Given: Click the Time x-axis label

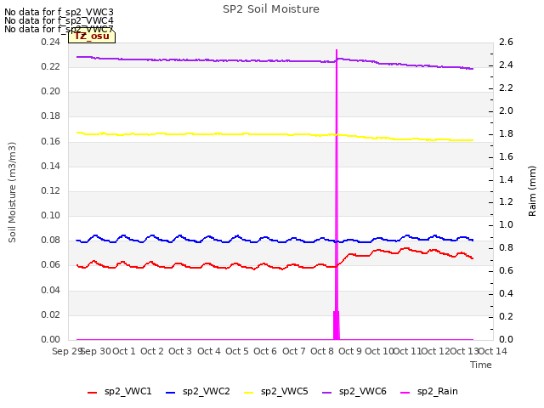Looking at the screenshot, I should [x=481, y=365].
